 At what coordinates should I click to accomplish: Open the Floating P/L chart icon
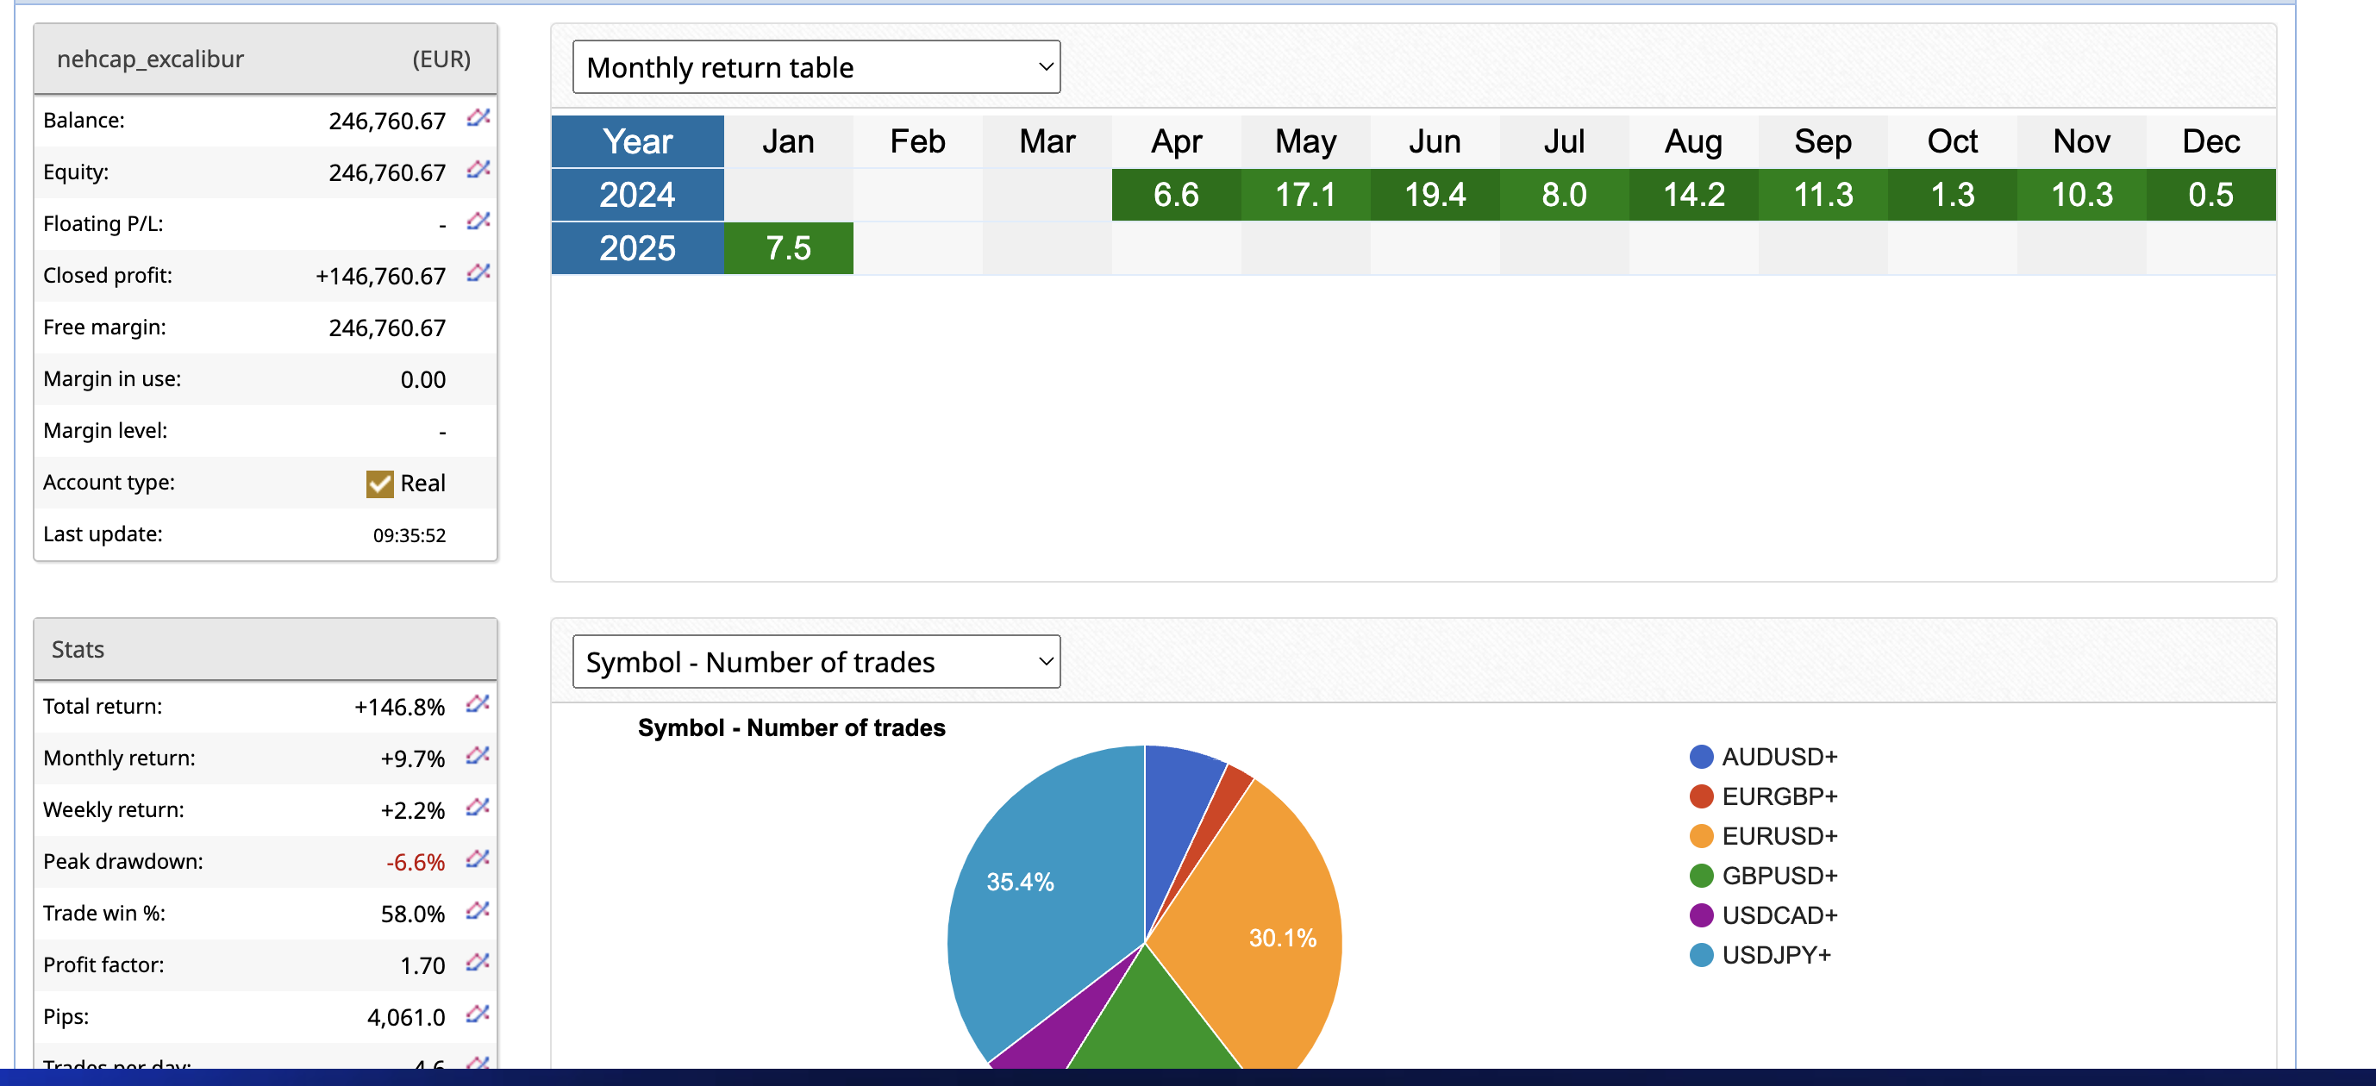click(477, 222)
